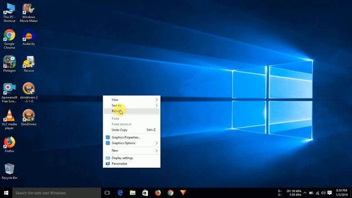Show hidden system tray icons
Viewport: 352px width, 198px height.
tap(305, 193)
